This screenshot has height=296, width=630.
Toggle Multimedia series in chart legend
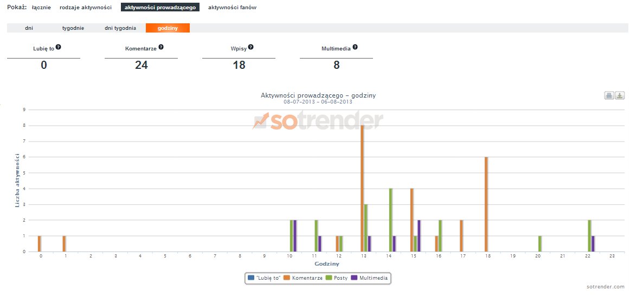tap(370, 278)
